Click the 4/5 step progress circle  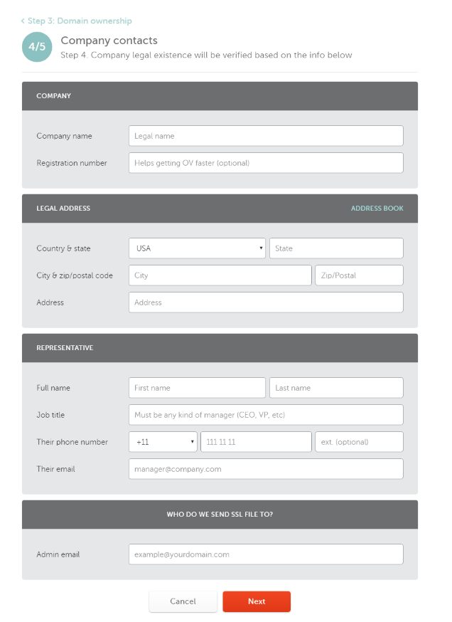(x=37, y=47)
